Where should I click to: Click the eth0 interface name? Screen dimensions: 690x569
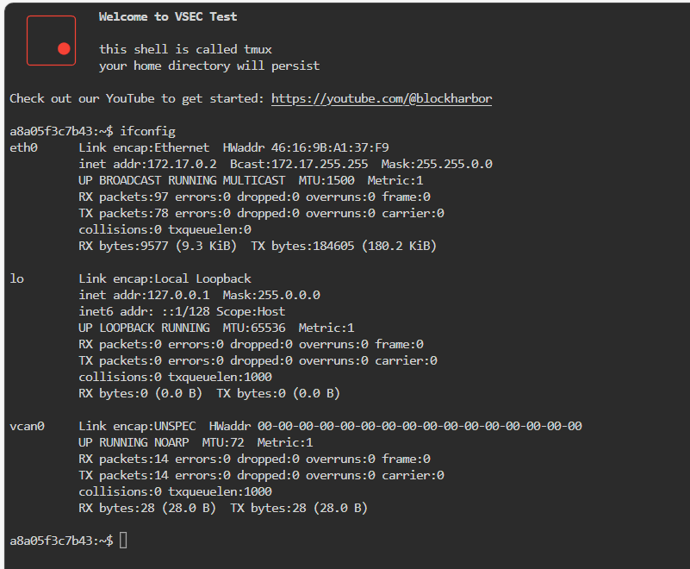point(24,147)
